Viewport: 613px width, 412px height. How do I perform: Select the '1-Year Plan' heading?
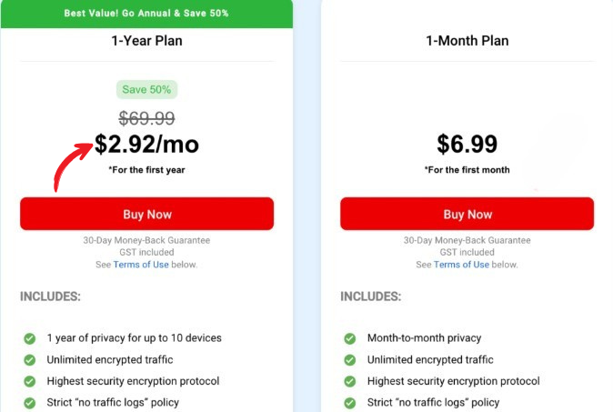146,41
